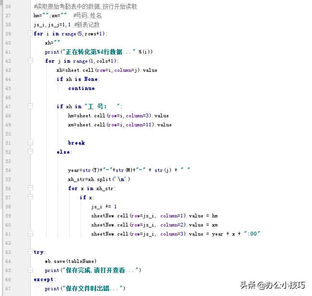Image resolution: width=312 pixels, height=296 pixels.
Task: Click wb.save(tableName) on line 64
Action: tap(71, 261)
